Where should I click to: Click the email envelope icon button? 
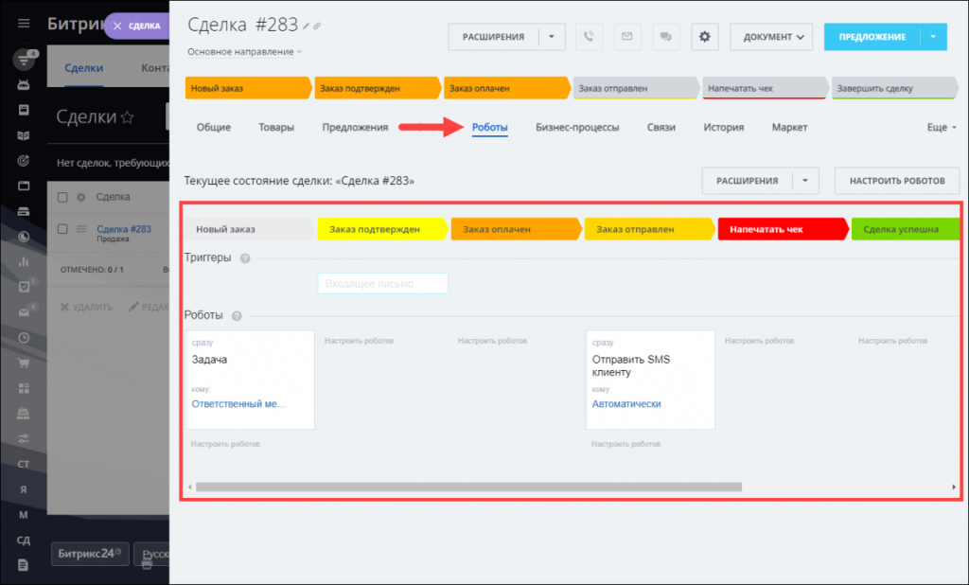(626, 37)
